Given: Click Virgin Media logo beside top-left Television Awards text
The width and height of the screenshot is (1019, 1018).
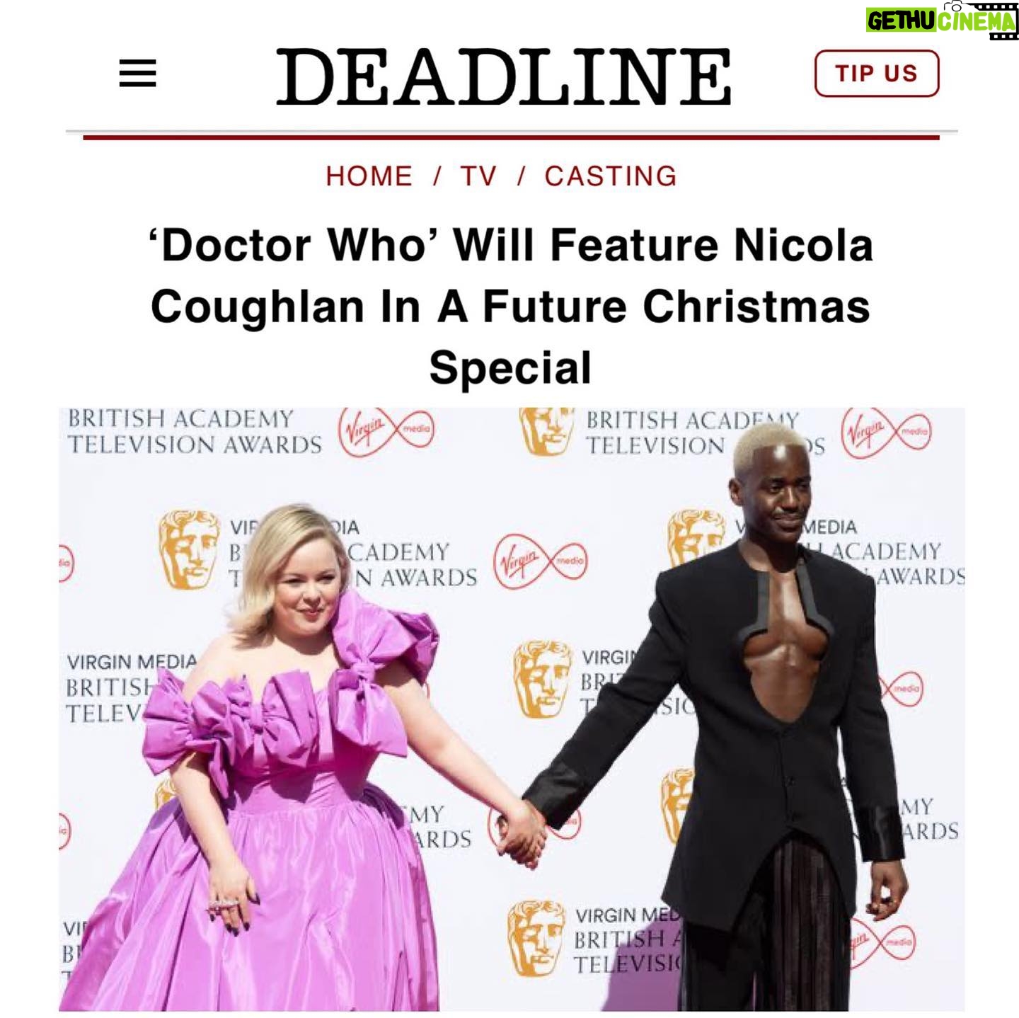Looking at the screenshot, I should pos(386,431).
